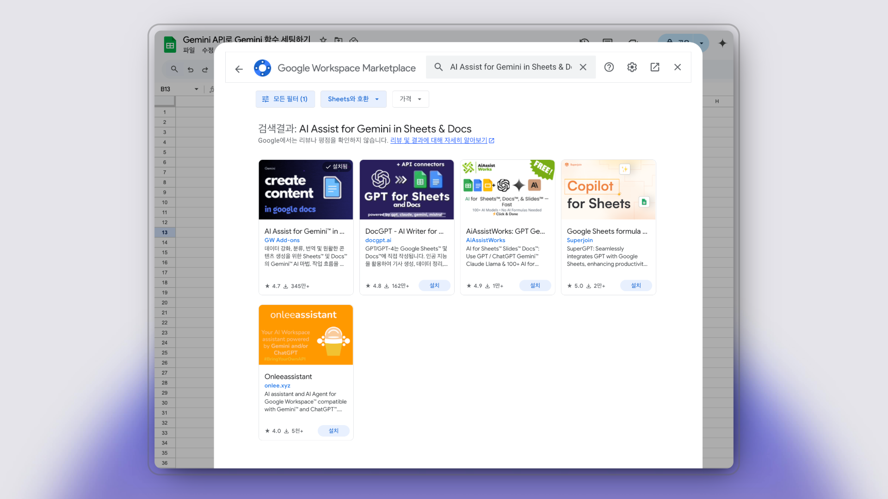Open onleeassistant card thumbnail
Image resolution: width=888 pixels, height=499 pixels.
[x=306, y=335]
